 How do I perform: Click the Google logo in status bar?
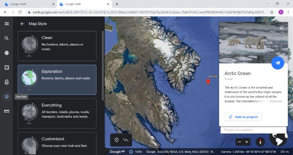tap(117, 152)
